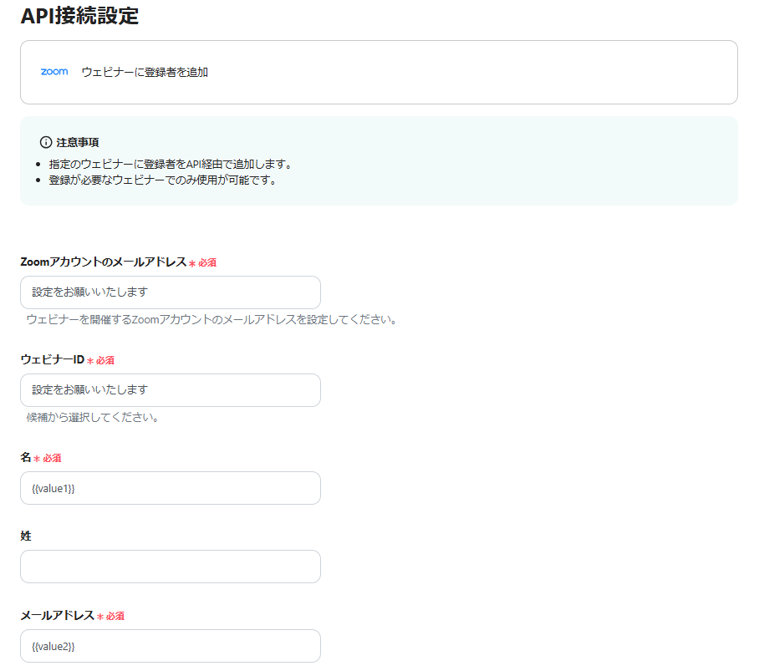Focus the Zoomアカウントのメールアドレス input field
759x671 pixels.
170,292
